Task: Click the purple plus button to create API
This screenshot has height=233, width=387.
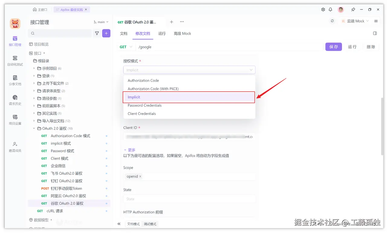Action: (106, 33)
